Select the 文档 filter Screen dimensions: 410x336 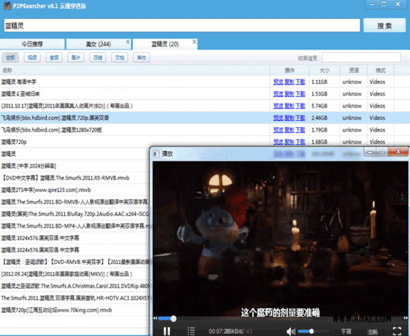point(120,58)
